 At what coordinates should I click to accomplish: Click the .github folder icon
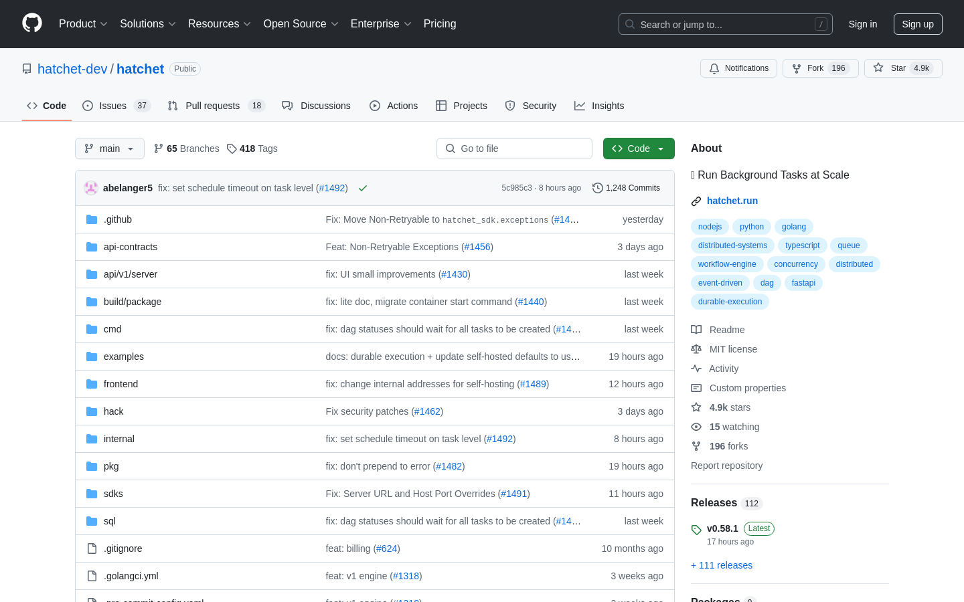pyautogui.click(x=92, y=219)
